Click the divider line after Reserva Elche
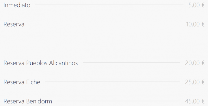The width and height of the screenshot is (208, 106). 113,82
